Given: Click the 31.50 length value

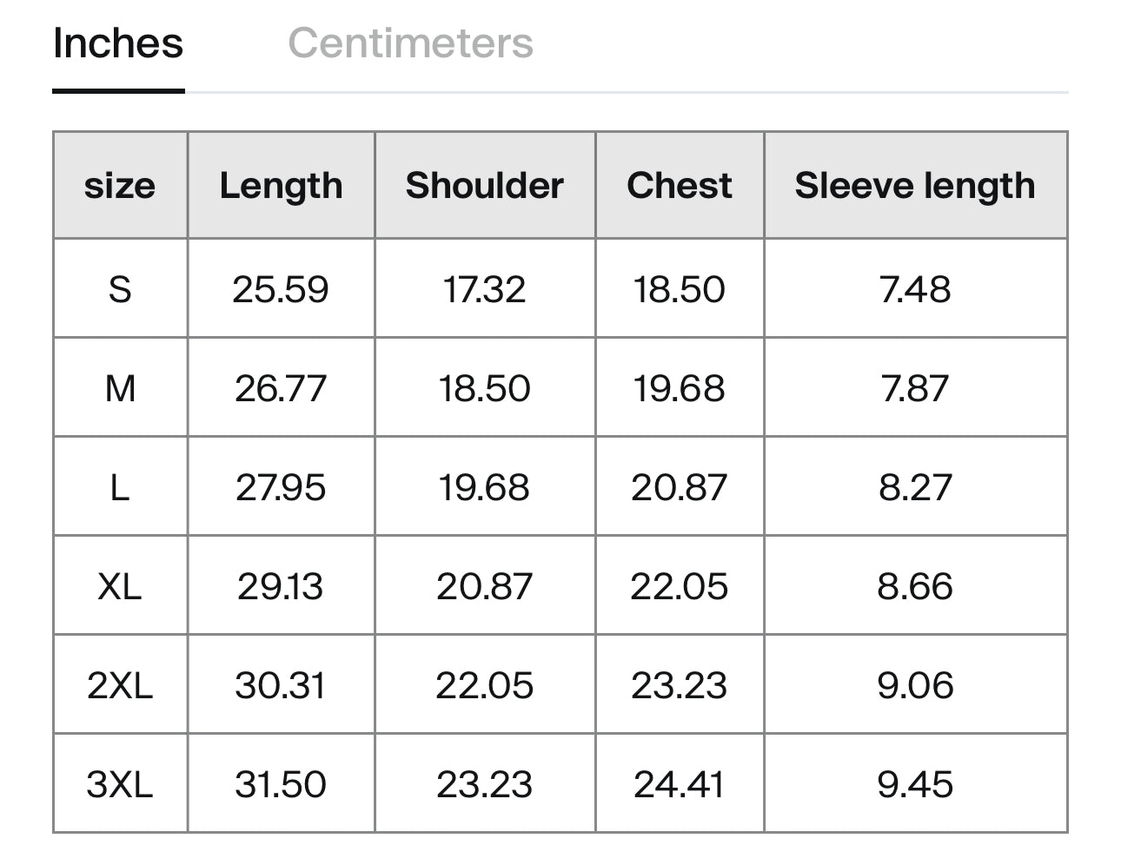Looking at the screenshot, I should [281, 784].
